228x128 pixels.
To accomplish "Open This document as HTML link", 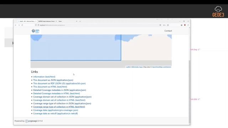I will click(50, 87).
